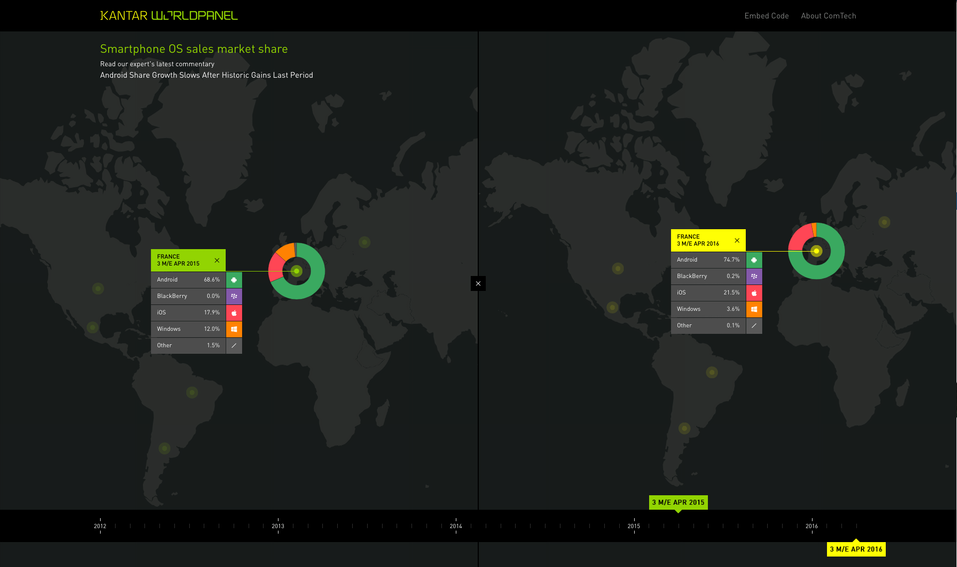
Task: Close the France 3 M/E Apr 2016 panel
Action: (737, 241)
